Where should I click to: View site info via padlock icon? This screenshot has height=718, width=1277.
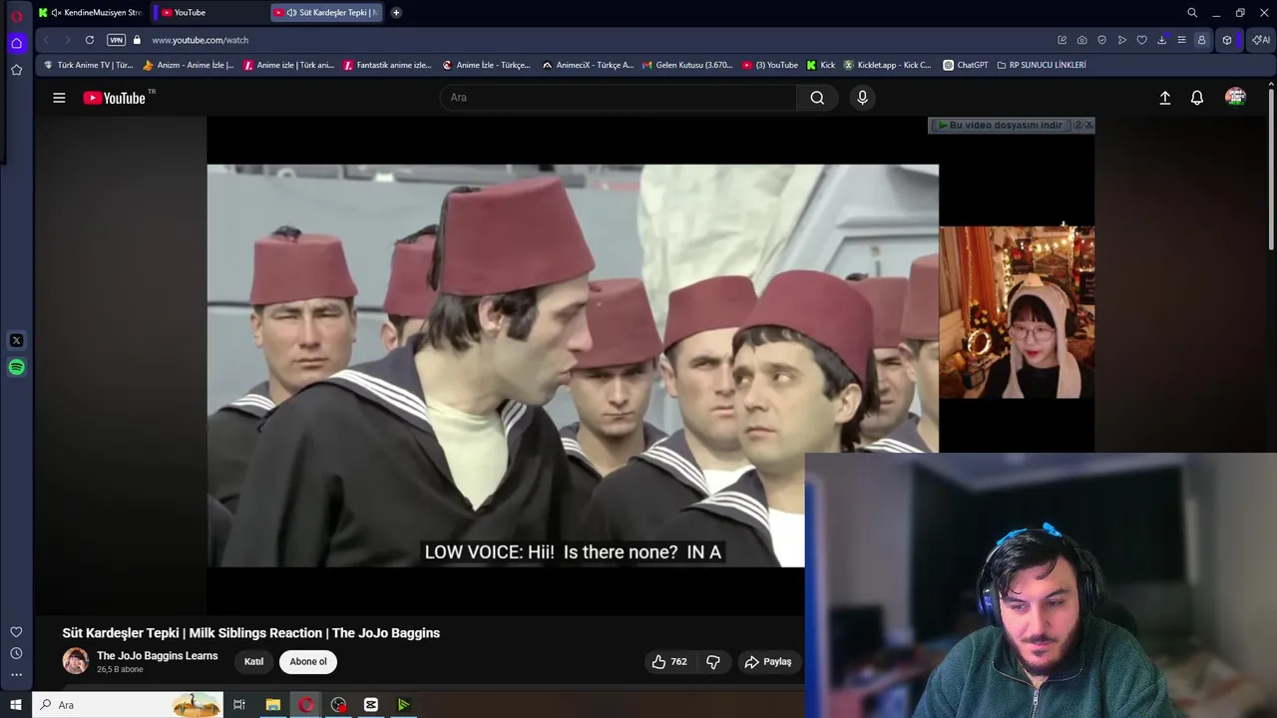138,40
